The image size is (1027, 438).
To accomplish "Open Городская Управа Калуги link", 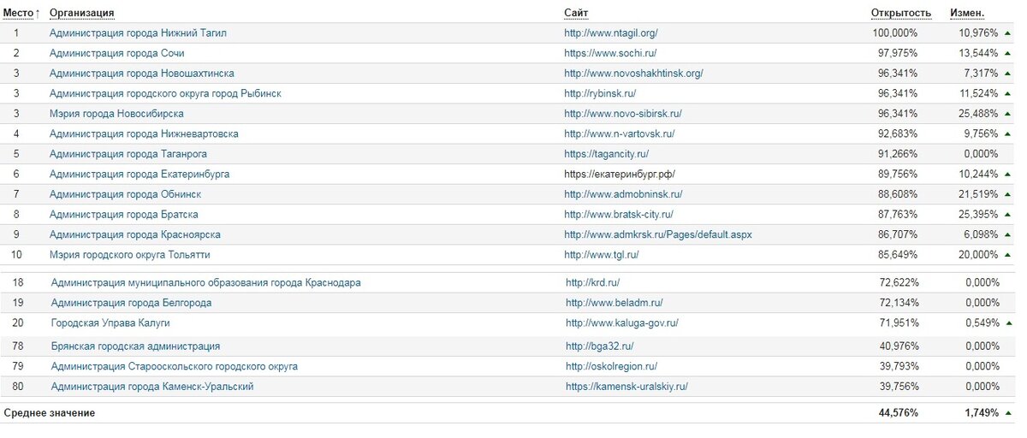I will 110,323.
